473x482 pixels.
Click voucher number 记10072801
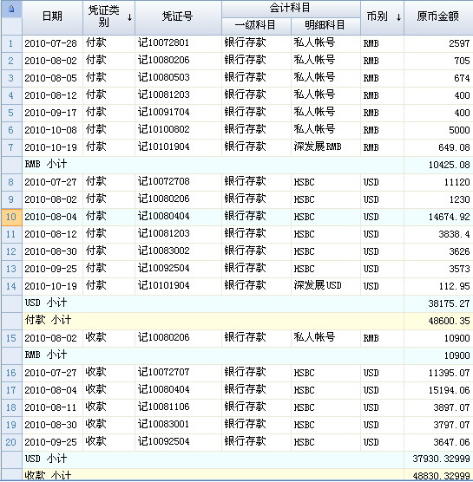click(x=164, y=42)
